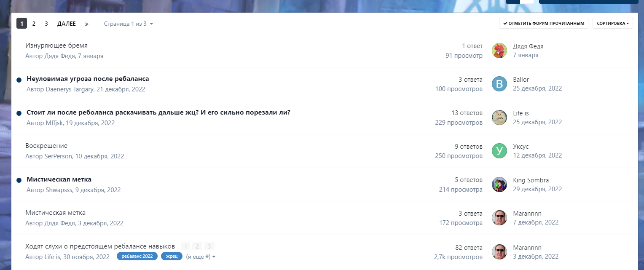Open Life is user avatar
This screenshot has width=644, height=270.
499,118
